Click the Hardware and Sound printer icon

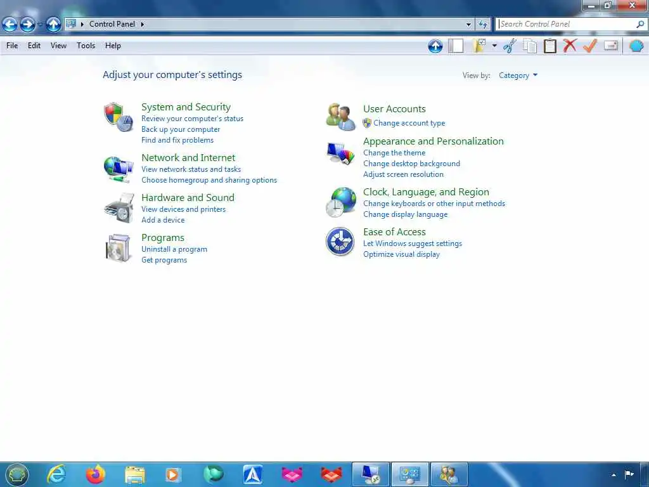(x=119, y=208)
